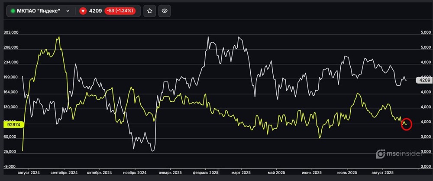Click the white 4209 right-axis price label
This screenshot has width=433, height=181.
coord(425,80)
